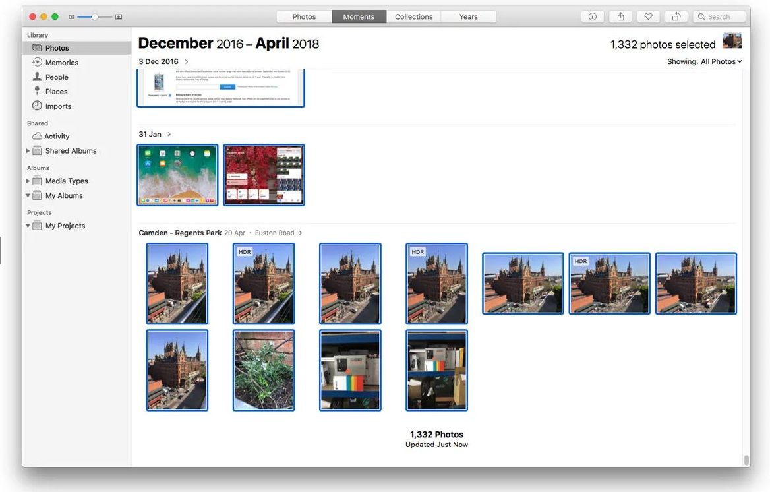Click the chevron after Euston Road
Screen dimensions: 770x492
coord(301,233)
